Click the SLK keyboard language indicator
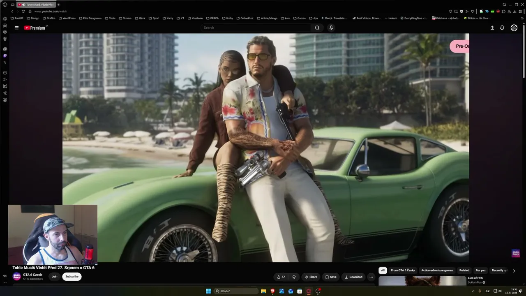Viewport: 526px width, 296px height. pos(488,291)
